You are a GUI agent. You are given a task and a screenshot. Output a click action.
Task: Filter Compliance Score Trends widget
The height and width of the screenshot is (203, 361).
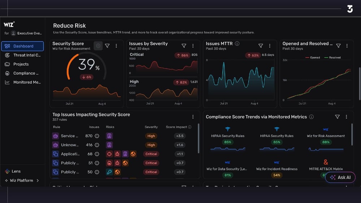pyautogui.click(x=337, y=117)
